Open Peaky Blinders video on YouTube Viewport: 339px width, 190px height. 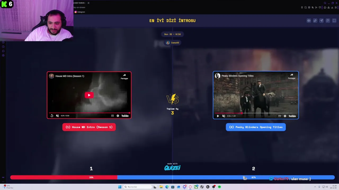(x=292, y=116)
